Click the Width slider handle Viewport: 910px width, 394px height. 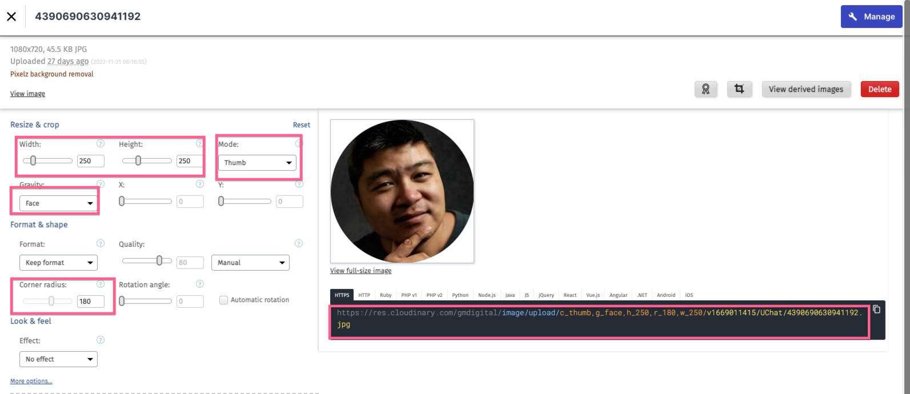tap(33, 161)
